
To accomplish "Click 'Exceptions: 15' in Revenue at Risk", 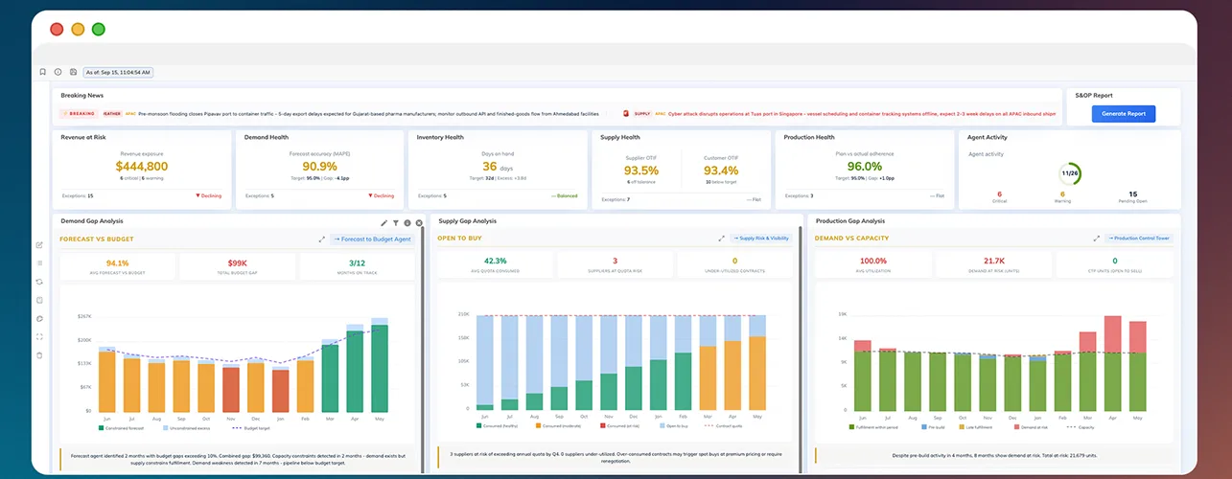I will coord(77,195).
